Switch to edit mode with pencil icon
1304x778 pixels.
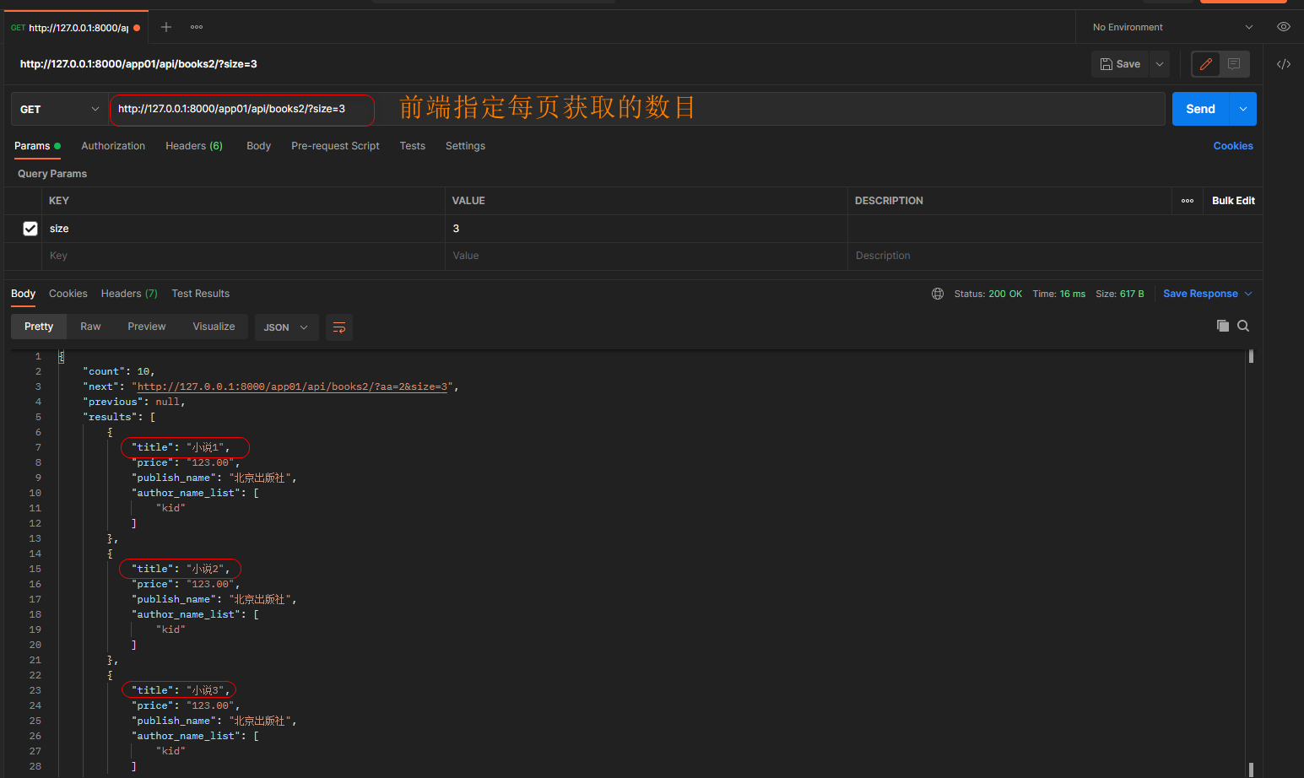[1205, 64]
